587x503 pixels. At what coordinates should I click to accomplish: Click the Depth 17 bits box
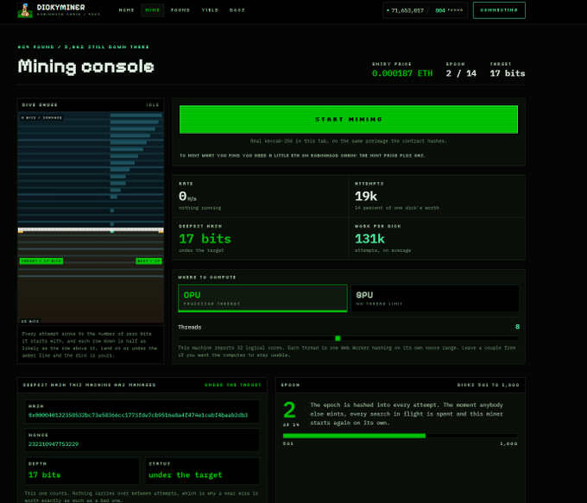(x=82, y=471)
